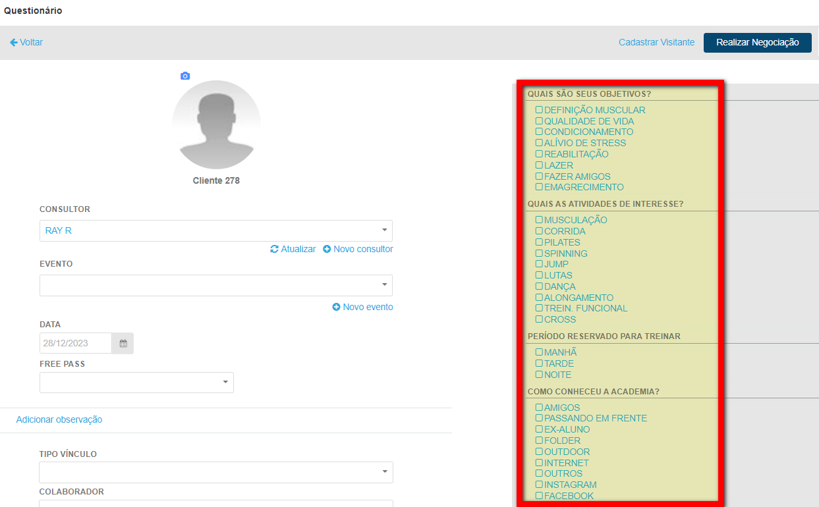Viewport: 819px width, 507px height.
Task: Click the client avatar placeholder image
Action: tap(216, 124)
